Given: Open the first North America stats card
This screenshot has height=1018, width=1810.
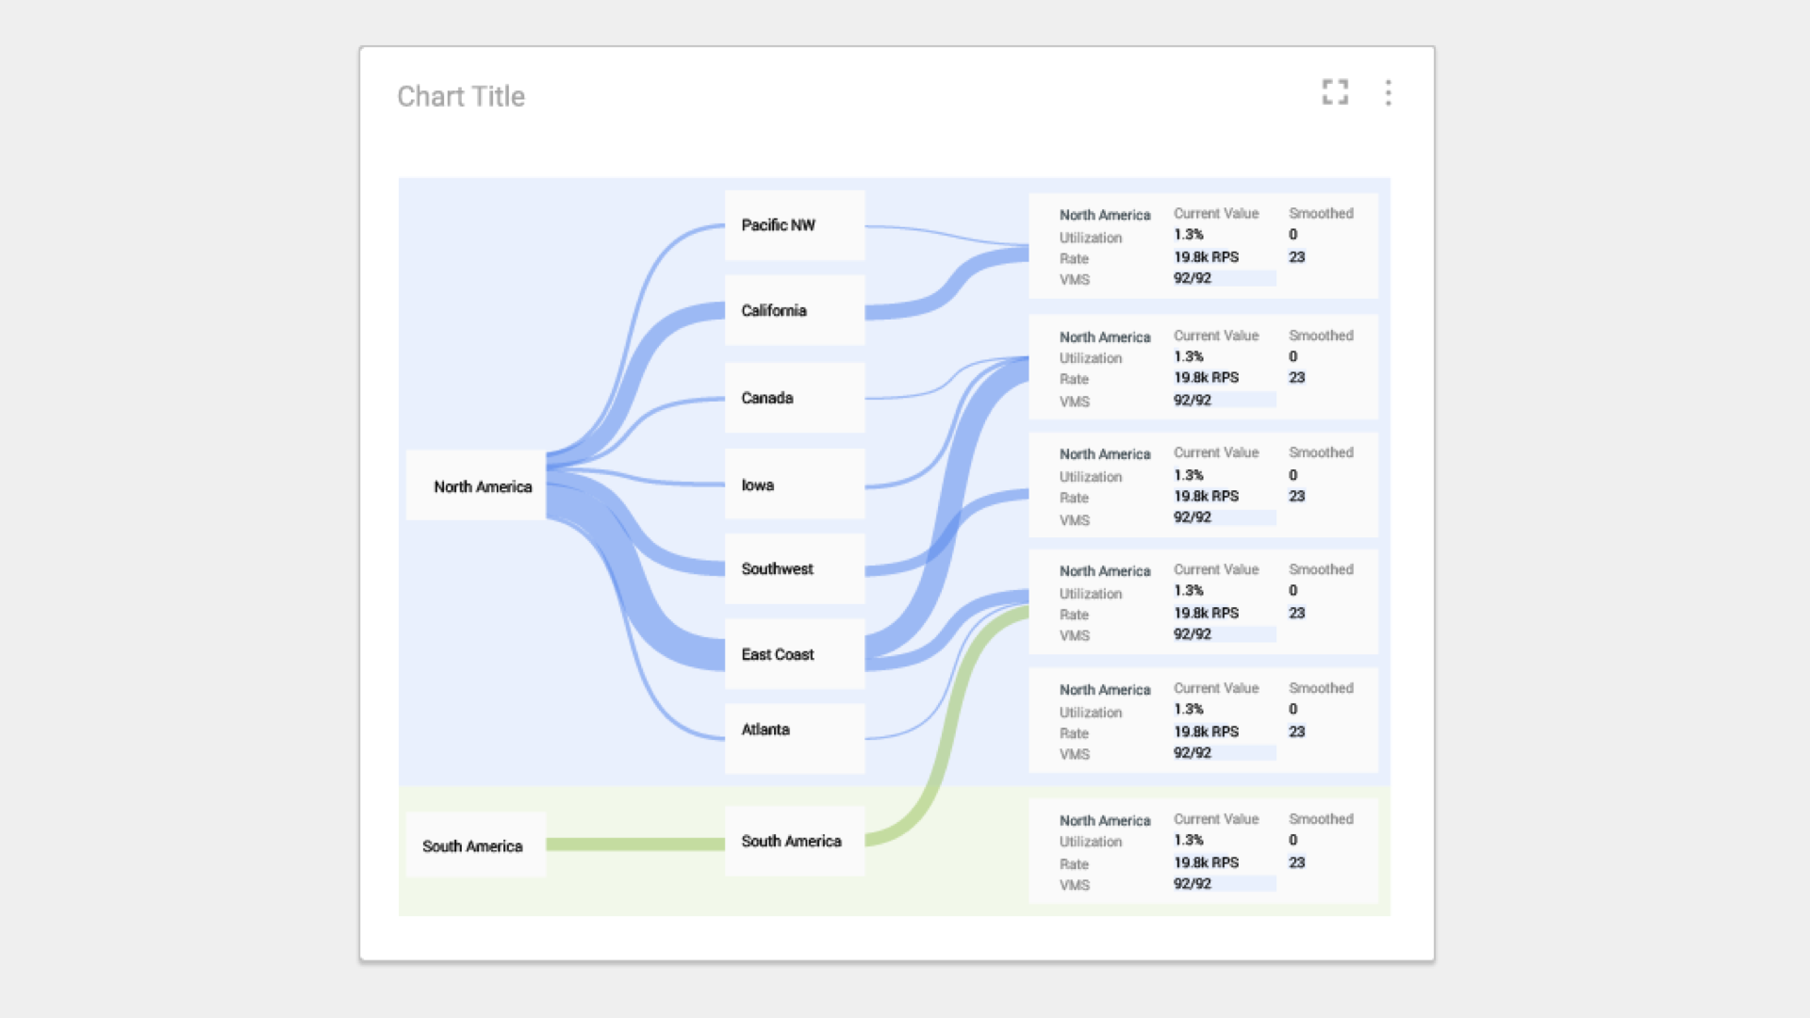Looking at the screenshot, I should [1202, 246].
